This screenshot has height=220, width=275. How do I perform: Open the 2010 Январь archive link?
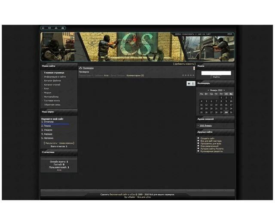(205, 125)
